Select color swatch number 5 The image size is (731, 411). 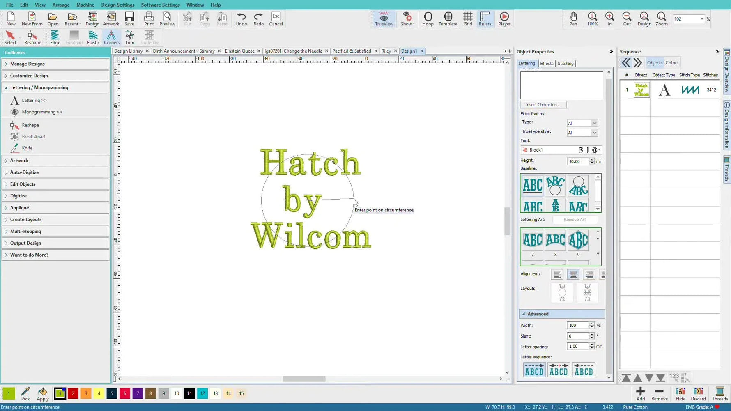[x=112, y=393]
